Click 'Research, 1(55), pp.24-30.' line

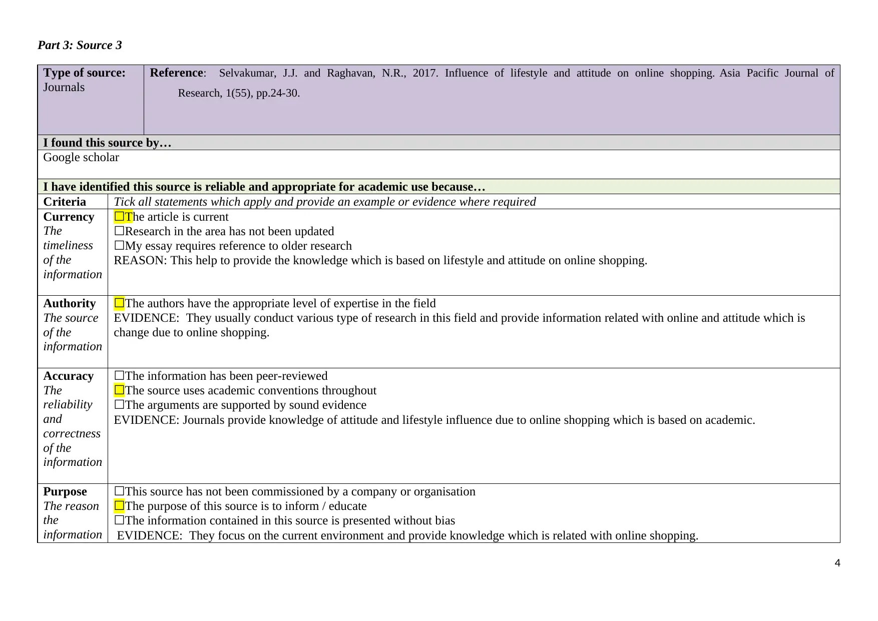tap(239, 93)
